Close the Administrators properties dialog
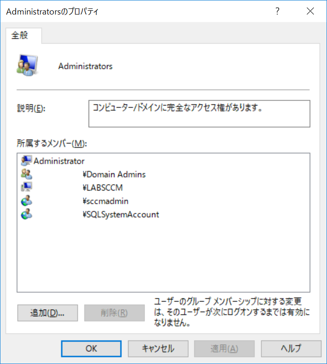The image size is (327, 364). click(x=310, y=11)
